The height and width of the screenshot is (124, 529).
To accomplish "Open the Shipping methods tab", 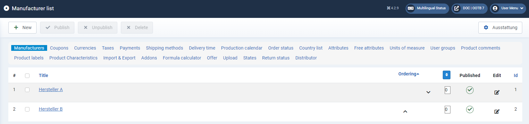I will tap(164, 48).
